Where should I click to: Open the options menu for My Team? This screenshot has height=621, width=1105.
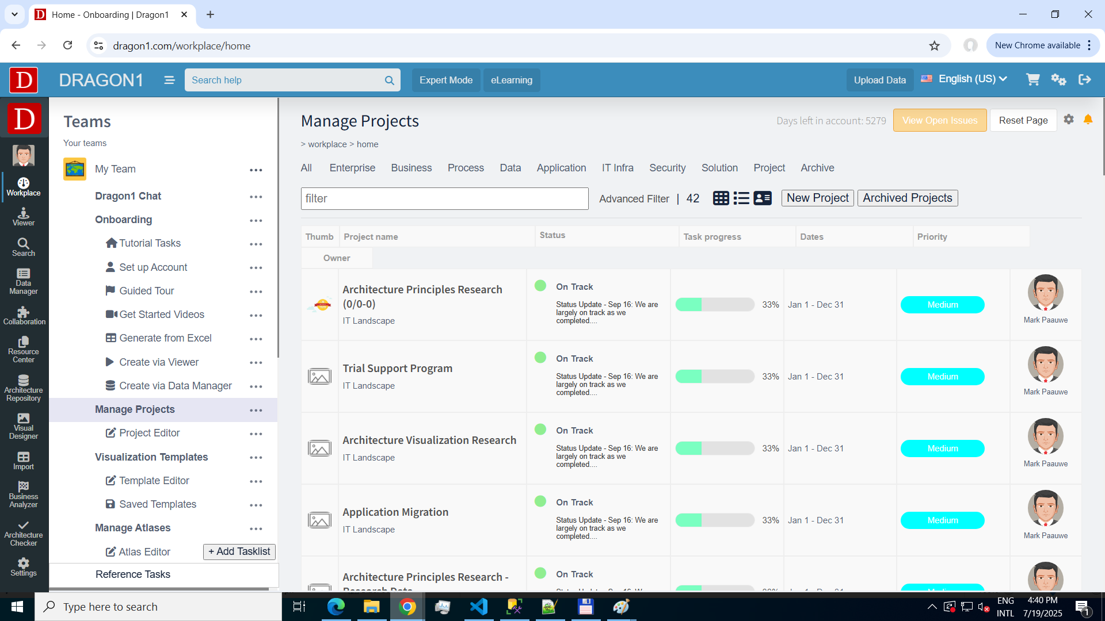[x=256, y=170]
